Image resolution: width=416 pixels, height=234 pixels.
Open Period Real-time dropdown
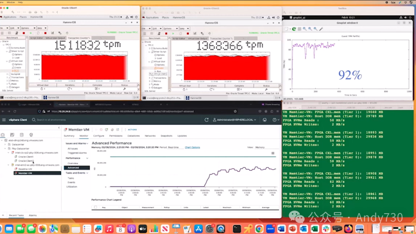pyautogui.click(x=175, y=147)
